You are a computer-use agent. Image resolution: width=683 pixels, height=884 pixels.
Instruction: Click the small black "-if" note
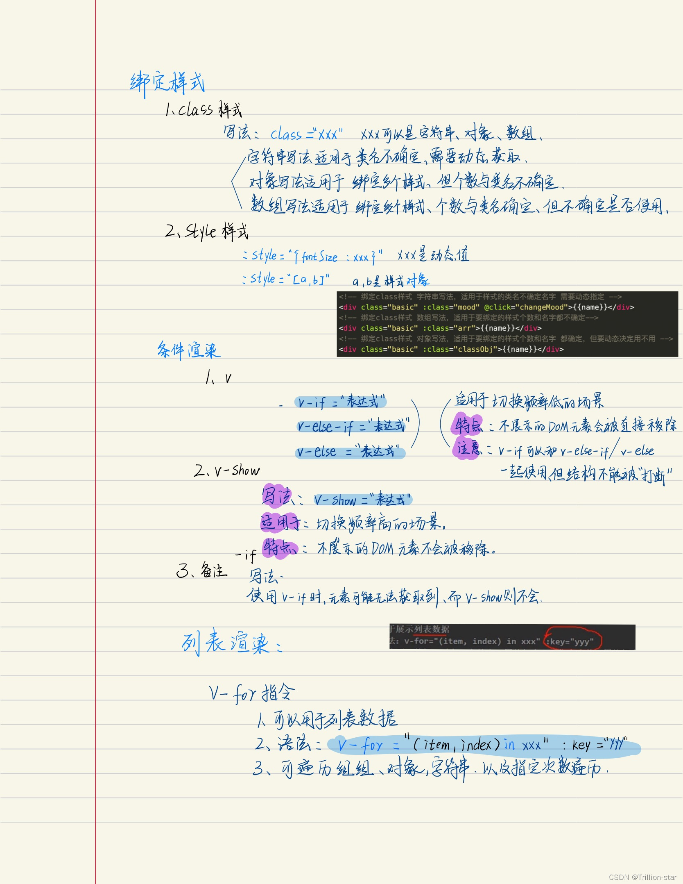(246, 556)
